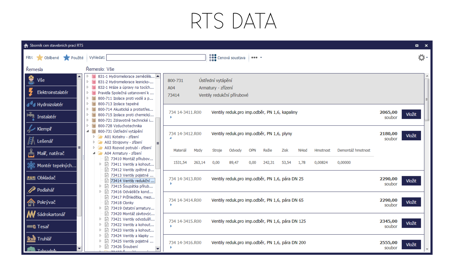Open the Cenová soustava panel
Image resolution: width=454 pixels, height=264 pixels.
pyautogui.click(x=227, y=57)
